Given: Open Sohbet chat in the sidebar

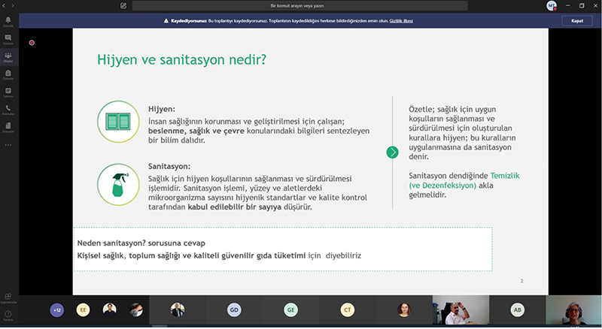Looking at the screenshot, I should tap(8, 38).
